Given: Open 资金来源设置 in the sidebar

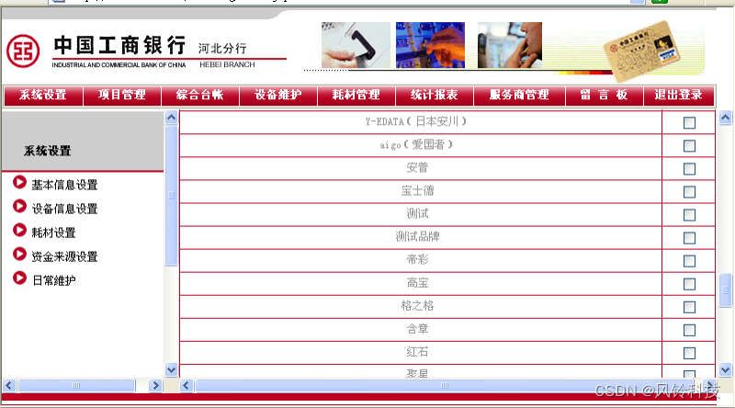Looking at the screenshot, I should click(64, 256).
